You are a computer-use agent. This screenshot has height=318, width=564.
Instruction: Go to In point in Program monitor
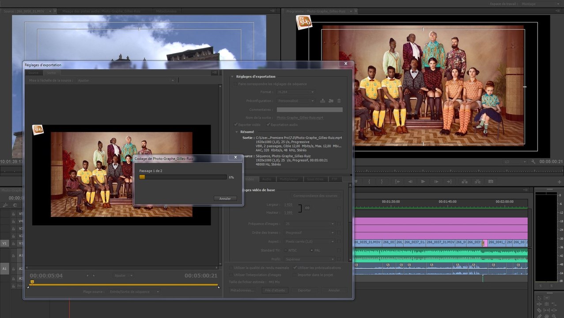click(397, 182)
